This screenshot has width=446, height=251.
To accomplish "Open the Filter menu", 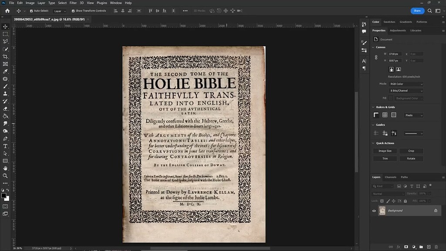I will pos(73,3).
